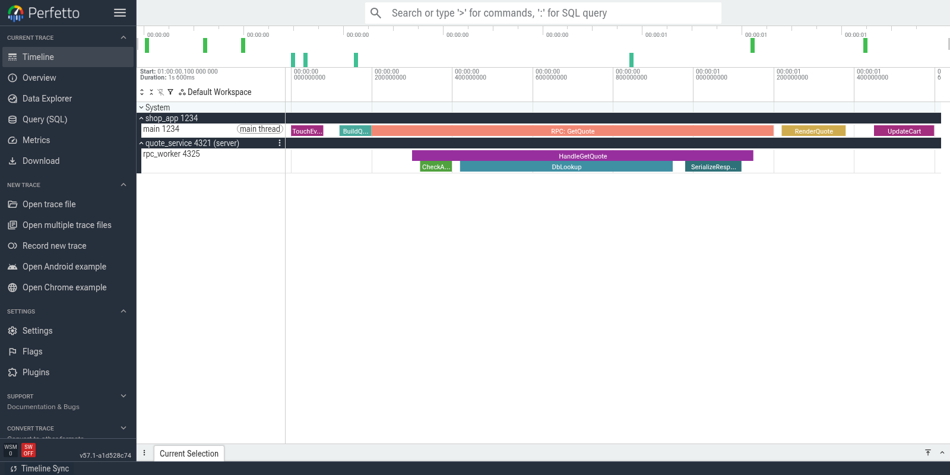Open the quote_service track three-dot menu
The height and width of the screenshot is (475, 950).
pyautogui.click(x=280, y=143)
